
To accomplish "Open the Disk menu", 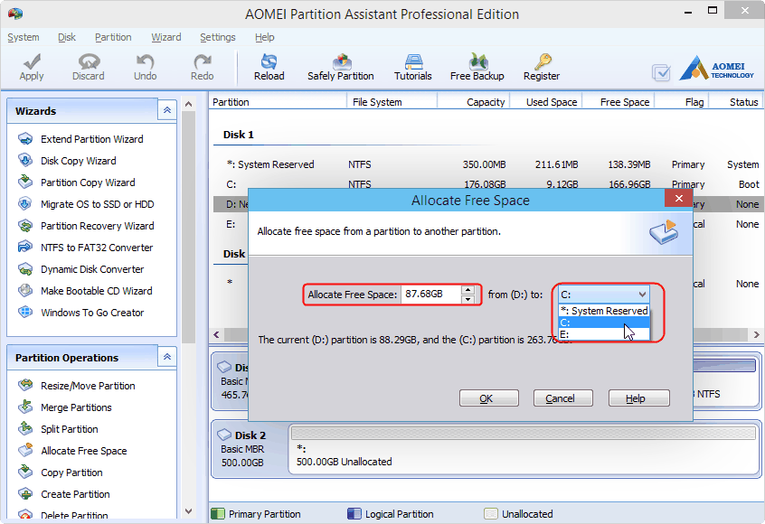I will (67, 37).
